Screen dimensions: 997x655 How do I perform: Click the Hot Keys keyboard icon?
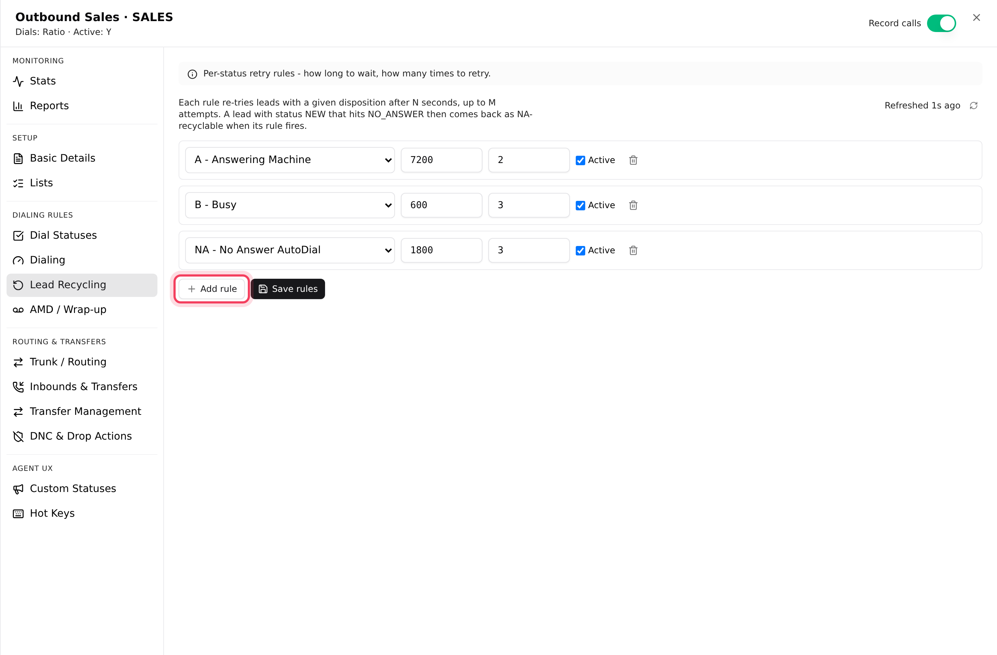tap(18, 513)
